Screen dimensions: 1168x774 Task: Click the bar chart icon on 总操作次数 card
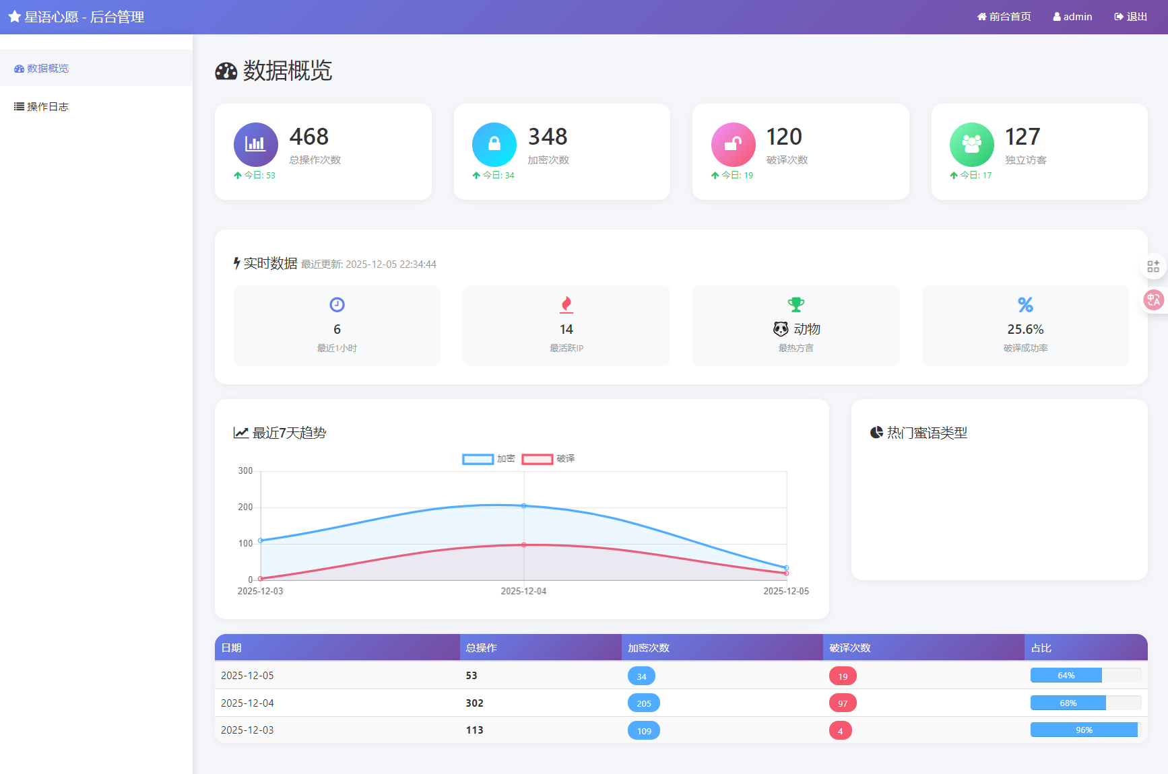255,144
